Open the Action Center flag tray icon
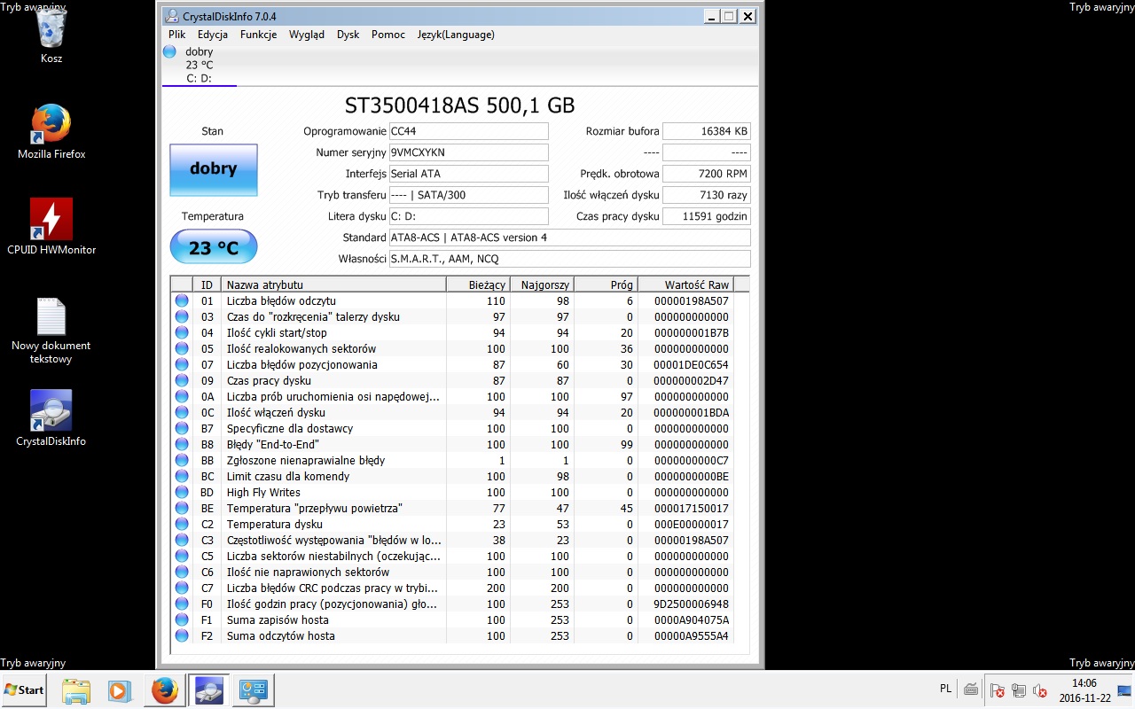1135x709 pixels. point(998,690)
